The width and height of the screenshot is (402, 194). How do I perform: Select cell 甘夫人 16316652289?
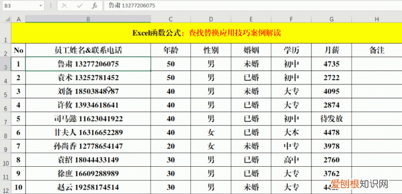point(88,132)
